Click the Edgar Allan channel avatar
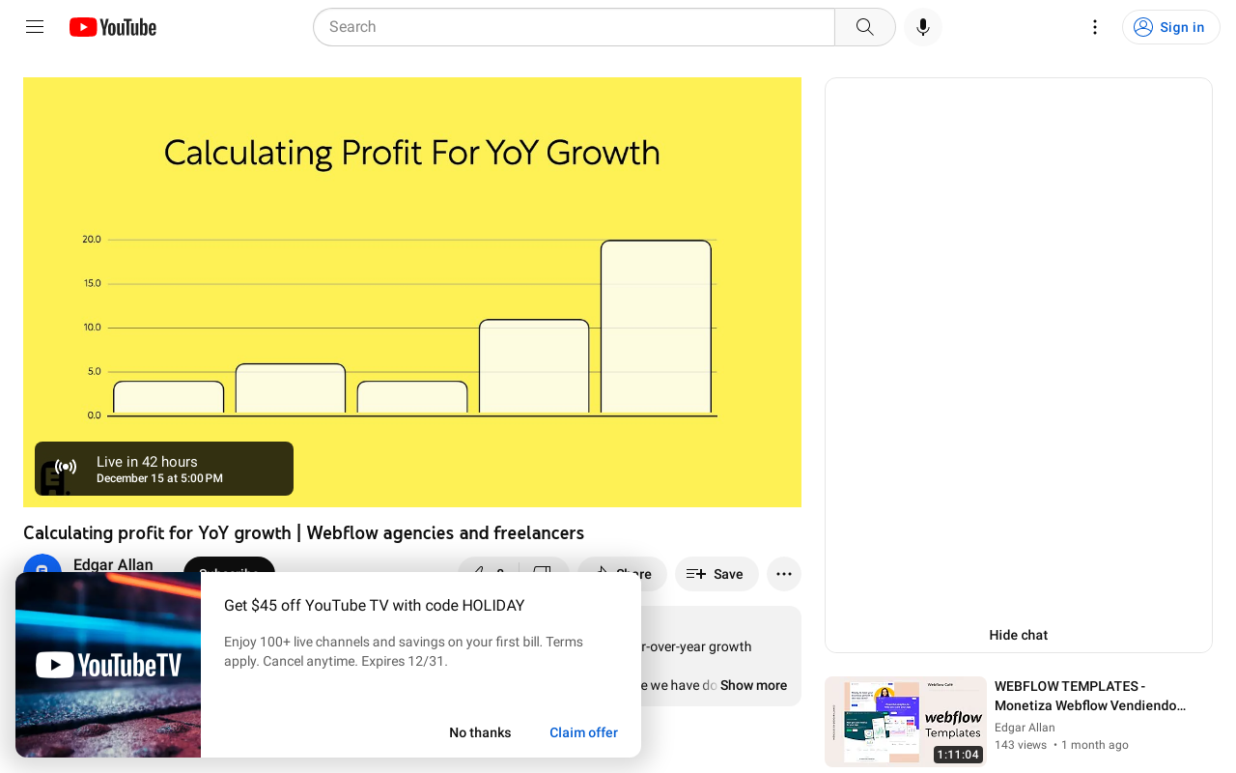This screenshot has width=1236, height=773. pos(42,563)
